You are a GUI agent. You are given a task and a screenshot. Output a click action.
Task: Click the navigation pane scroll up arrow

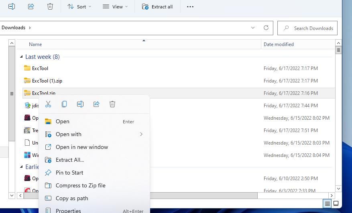(x=12, y=43)
